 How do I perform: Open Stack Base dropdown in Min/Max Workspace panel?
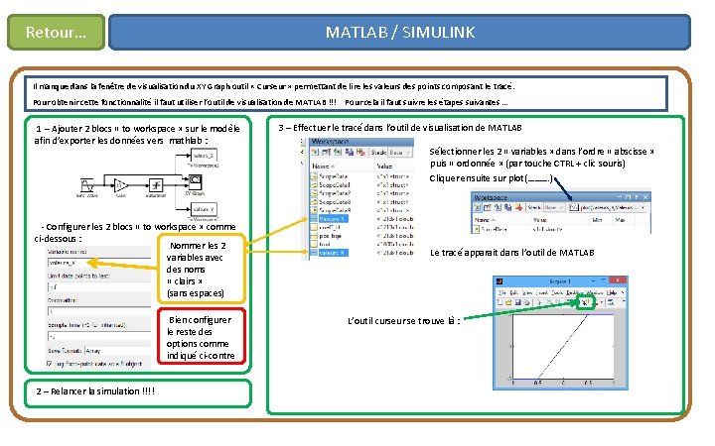[x=554, y=208]
